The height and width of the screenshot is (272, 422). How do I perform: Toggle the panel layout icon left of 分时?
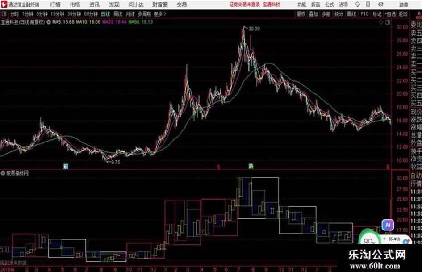point(4,14)
